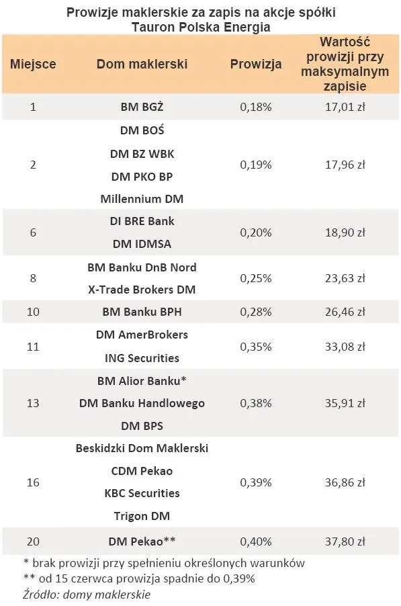Click the Trigon DM entry
The width and height of the screenshot is (401, 606).
click(x=142, y=516)
